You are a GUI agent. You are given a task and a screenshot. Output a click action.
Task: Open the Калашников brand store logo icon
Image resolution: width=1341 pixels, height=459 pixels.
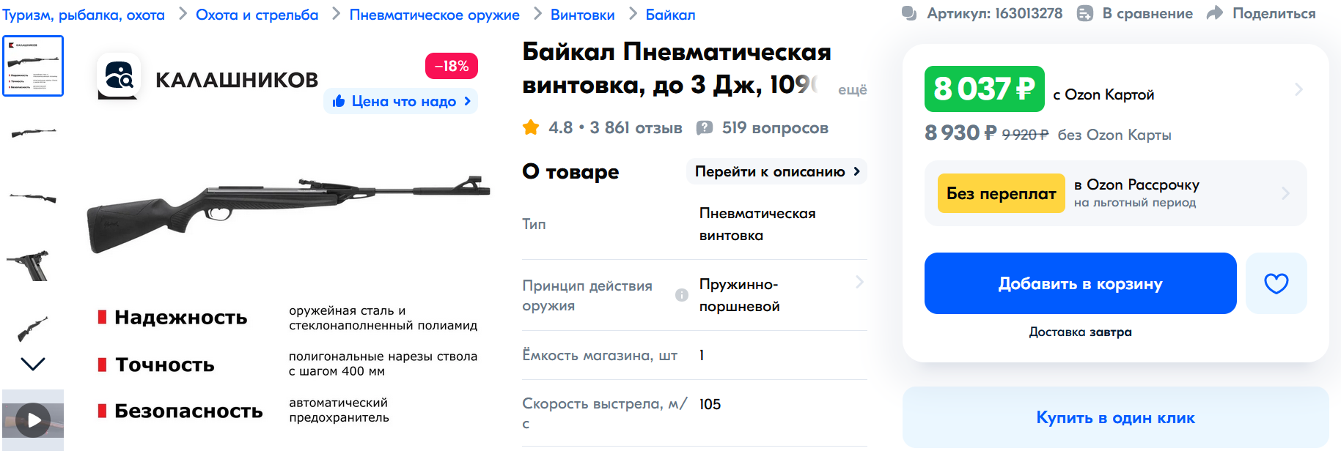(x=119, y=76)
